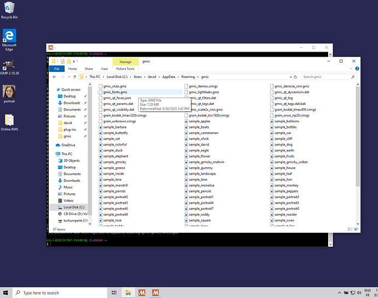The height and width of the screenshot is (298, 378).
Task: Open the GIMP 2.10.38 desktop icon
Action: coord(9,67)
